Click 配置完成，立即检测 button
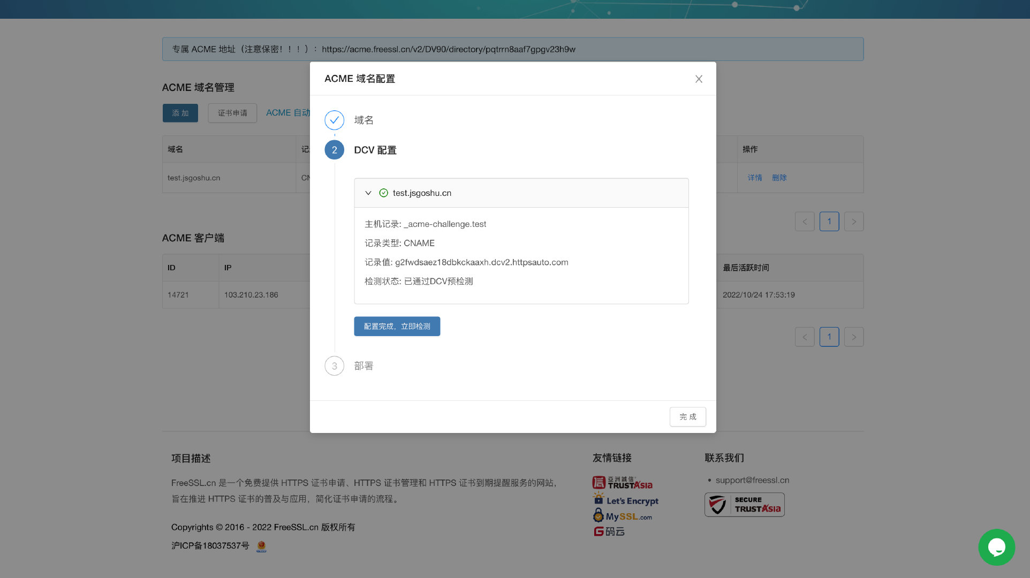 pos(397,326)
